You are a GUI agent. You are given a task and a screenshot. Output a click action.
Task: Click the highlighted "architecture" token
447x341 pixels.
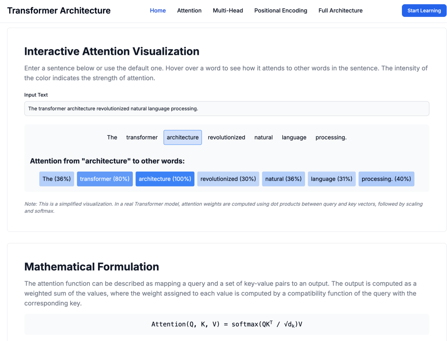(x=183, y=137)
